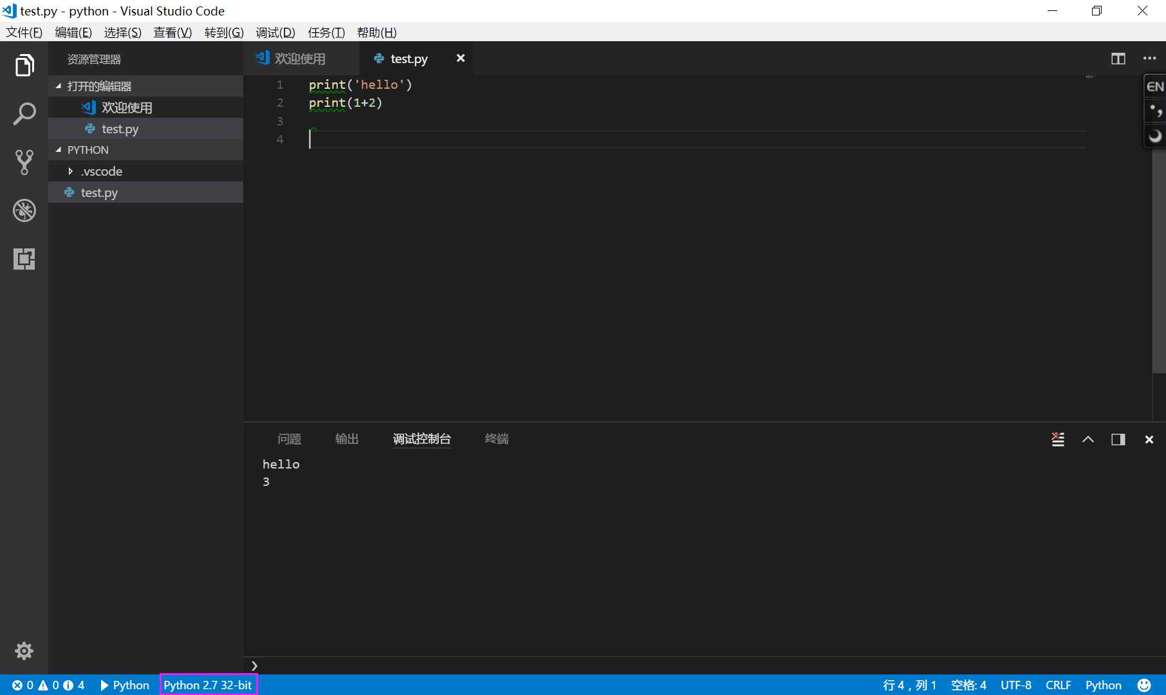Click the Python run button in status bar
This screenshot has height=695, width=1166.
(x=125, y=685)
